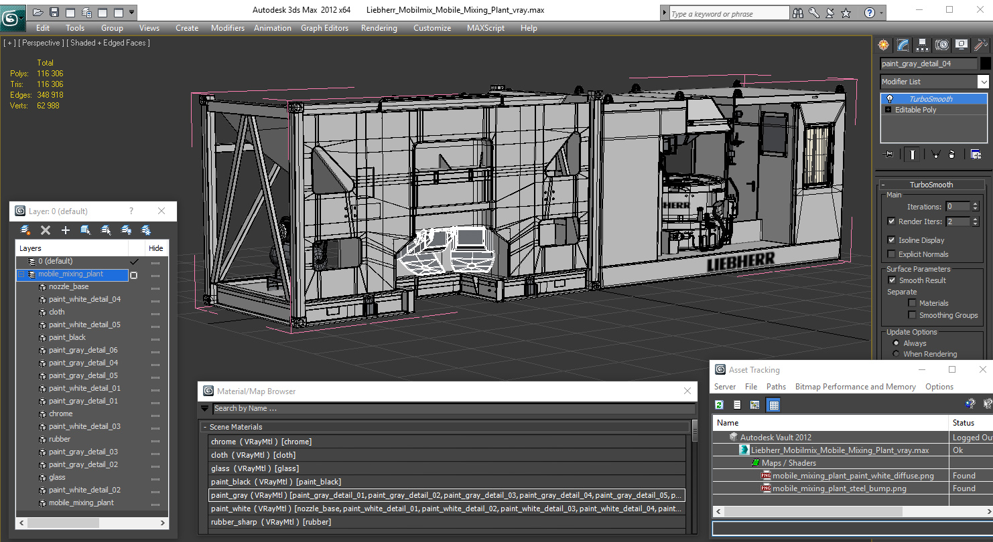Enable Separate by Materials checkbox
Image resolution: width=993 pixels, height=542 pixels.
pyautogui.click(x=912, y=303)
